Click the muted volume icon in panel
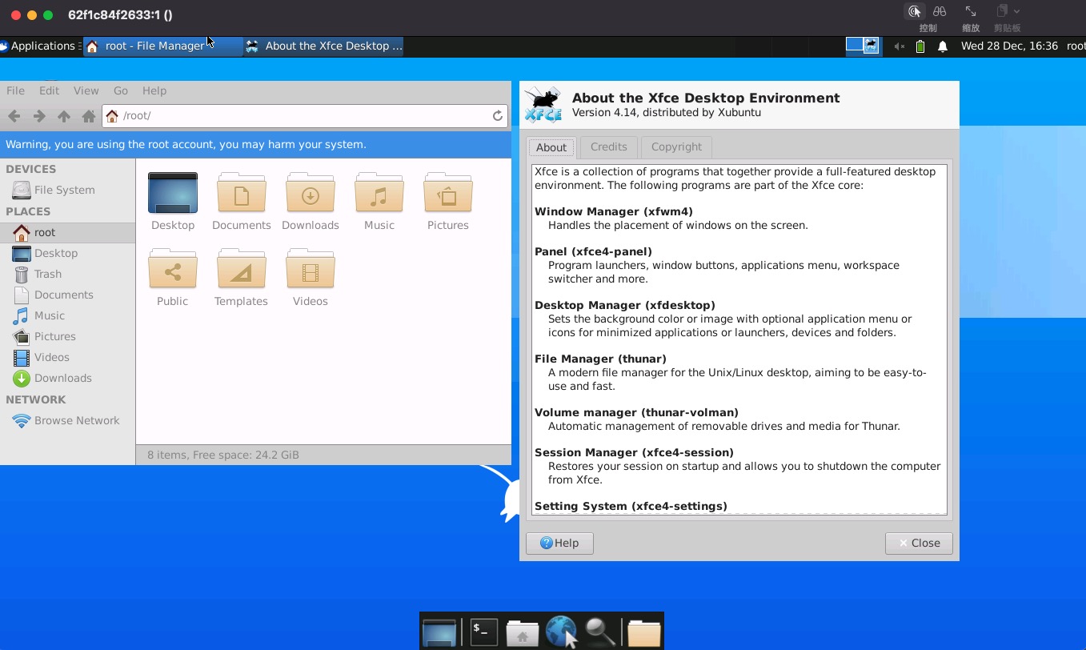 point(900,46)
